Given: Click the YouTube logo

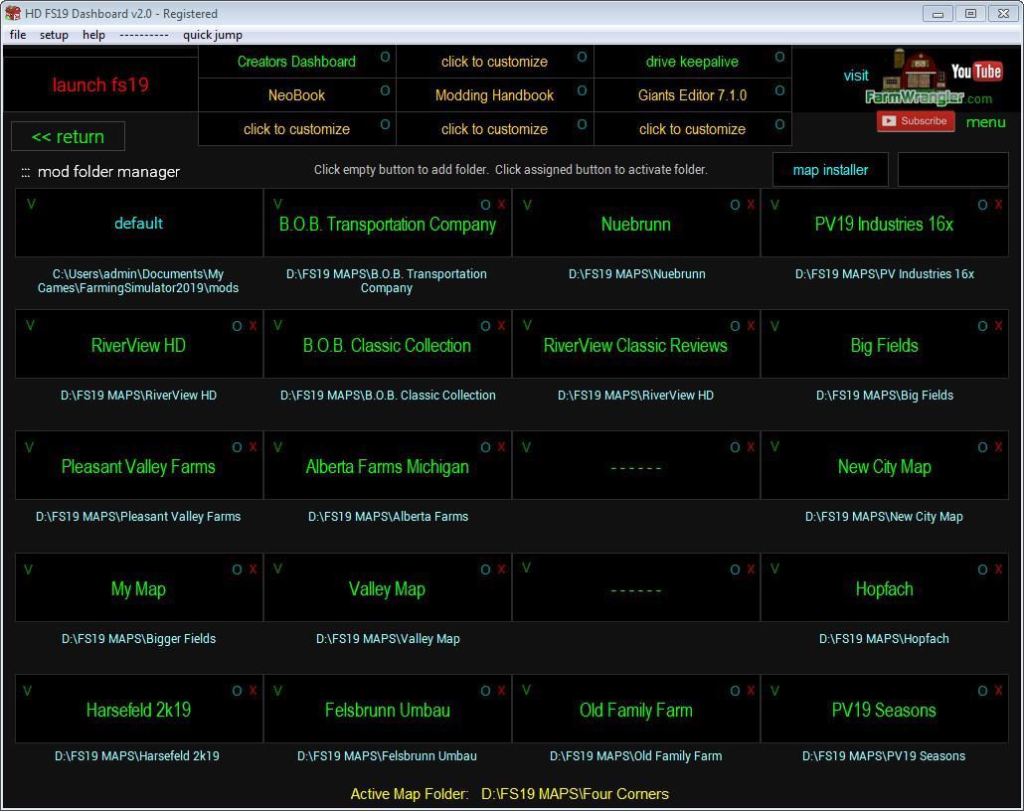Looking at the screenshot, I should pyautogui.click(x=976, y=71).
